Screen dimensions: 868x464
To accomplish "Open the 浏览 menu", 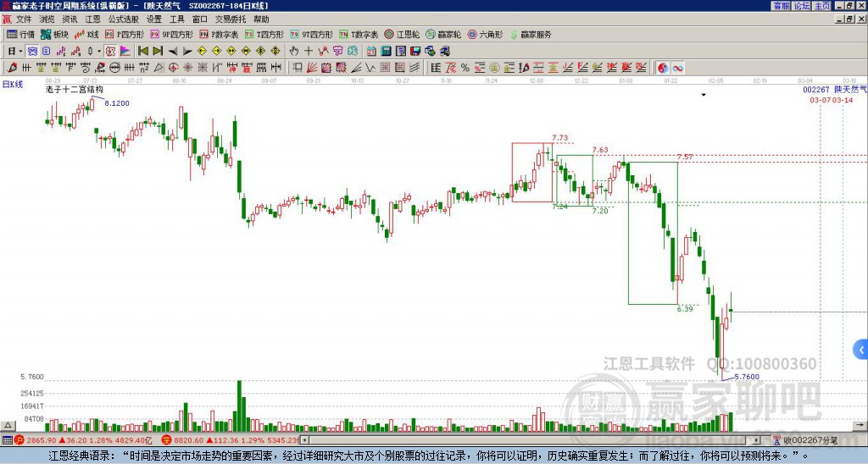I will click(47, 19).
